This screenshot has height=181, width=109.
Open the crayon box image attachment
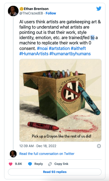click(61, 100)
